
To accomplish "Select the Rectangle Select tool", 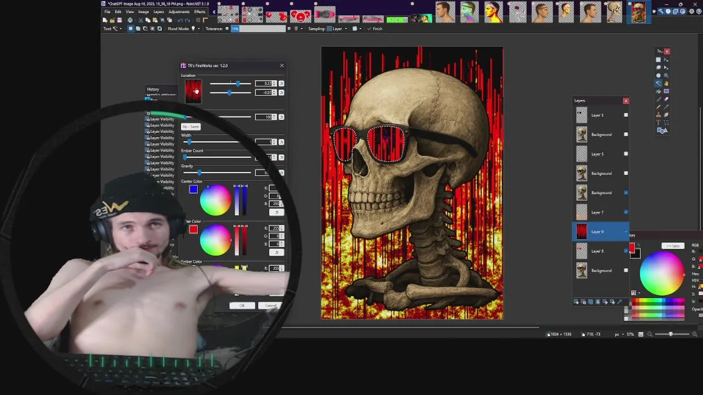I will point(659,60).
